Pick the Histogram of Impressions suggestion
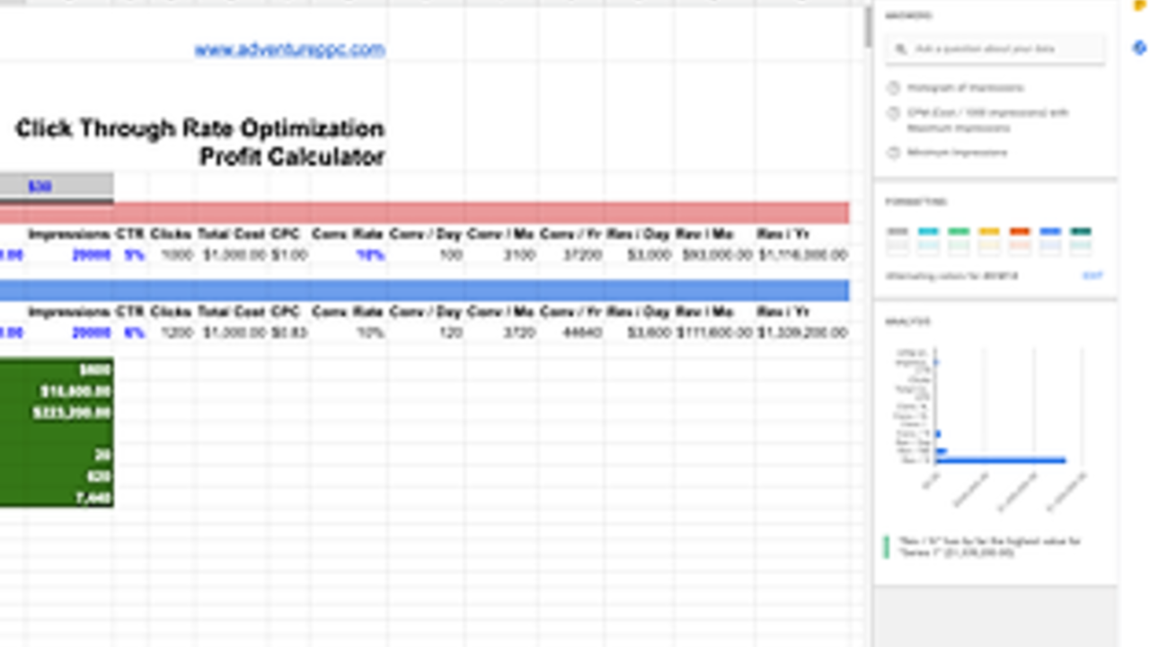 point(965,88)
